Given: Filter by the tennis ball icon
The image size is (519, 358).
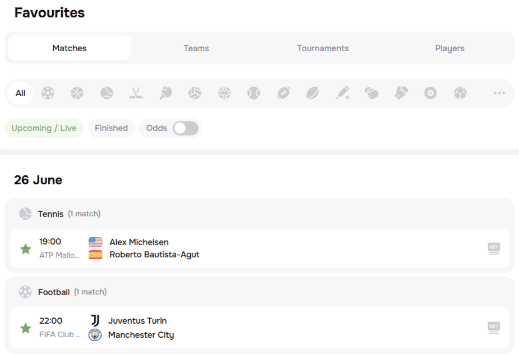Looking at the screenshot, I should 107,93.
